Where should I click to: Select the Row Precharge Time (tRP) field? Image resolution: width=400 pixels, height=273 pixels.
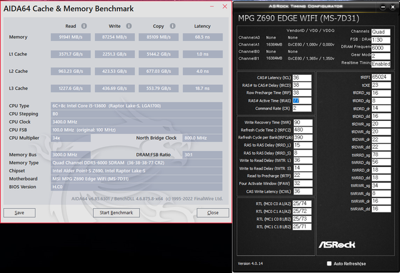pos(302,93)
